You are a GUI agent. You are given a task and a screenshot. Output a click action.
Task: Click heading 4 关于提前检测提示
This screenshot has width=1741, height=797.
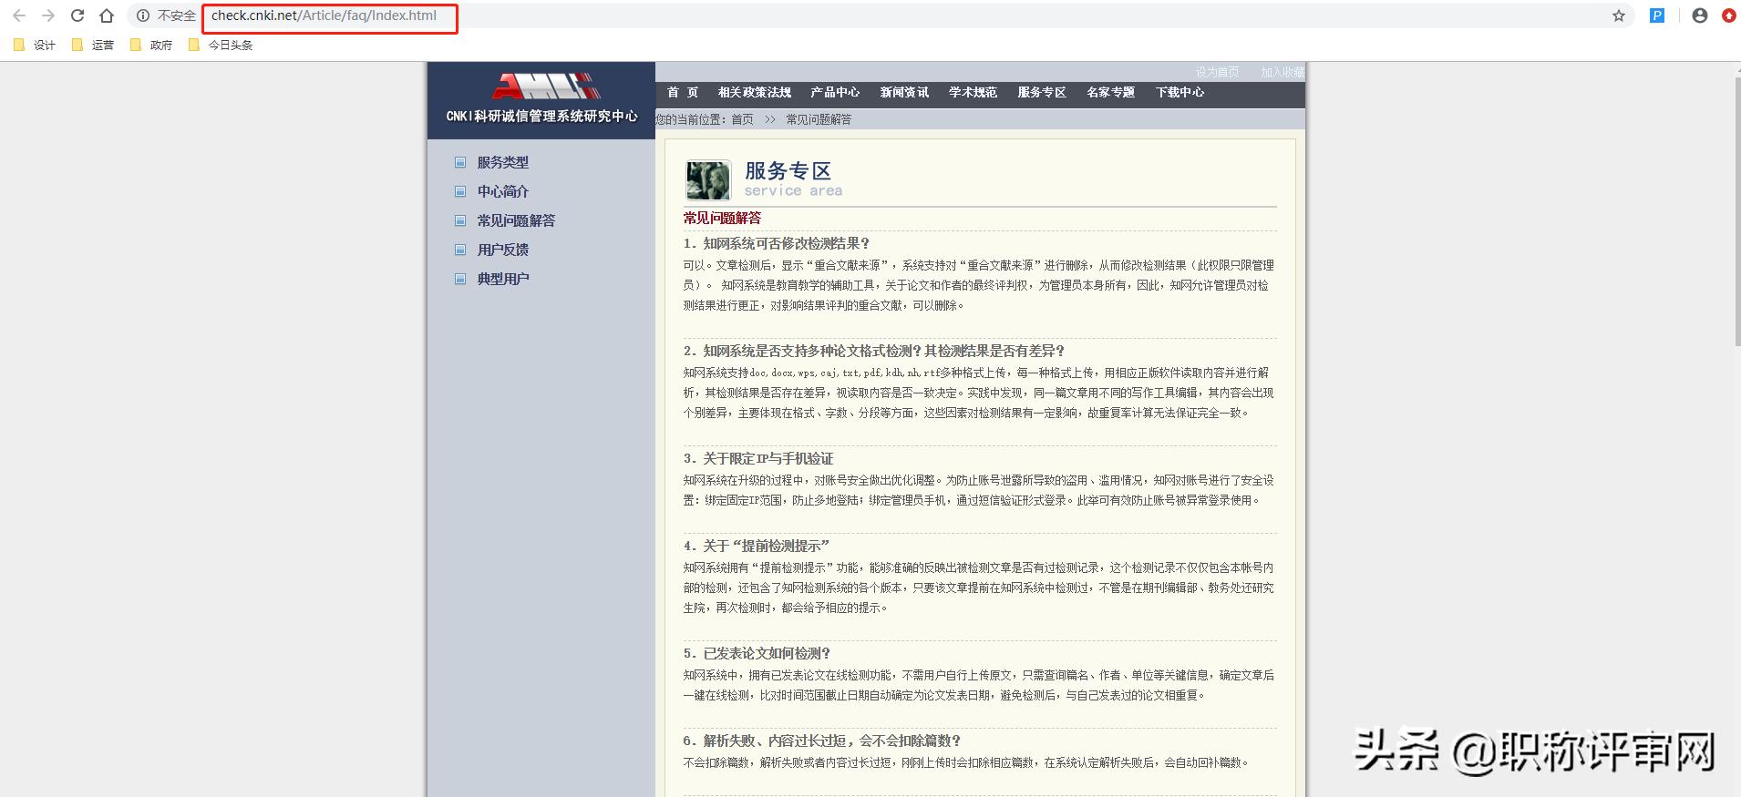[x=757, y=546]
